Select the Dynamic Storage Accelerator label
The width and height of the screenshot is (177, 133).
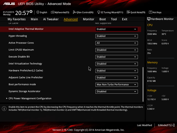[24, 91]
